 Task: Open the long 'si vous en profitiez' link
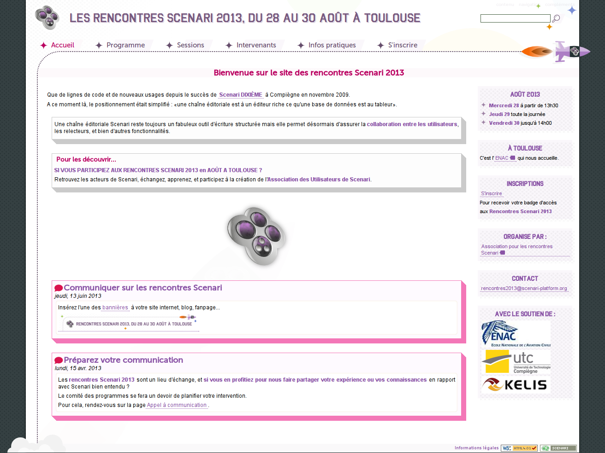coord(315,380)
